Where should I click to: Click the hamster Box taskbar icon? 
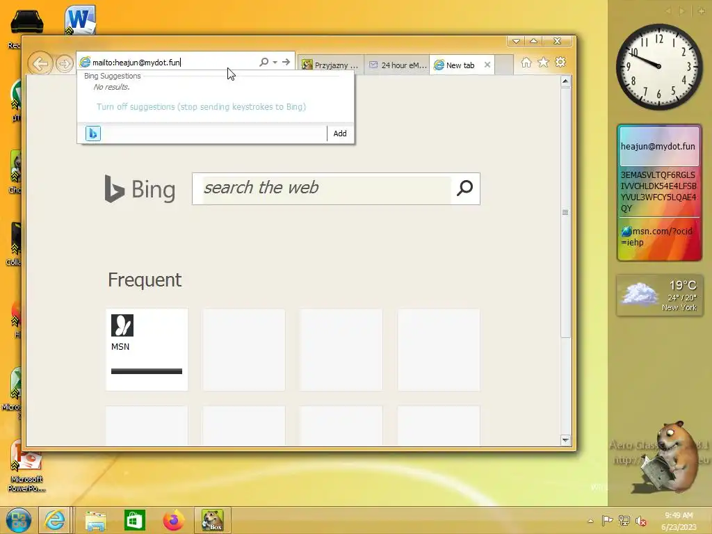(212, 520)
